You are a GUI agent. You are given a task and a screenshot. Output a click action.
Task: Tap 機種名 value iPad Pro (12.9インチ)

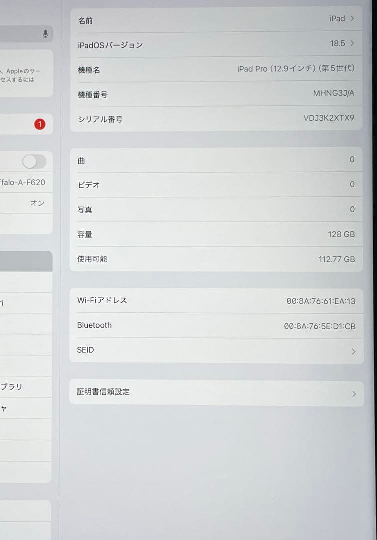(x=296, y=68)
